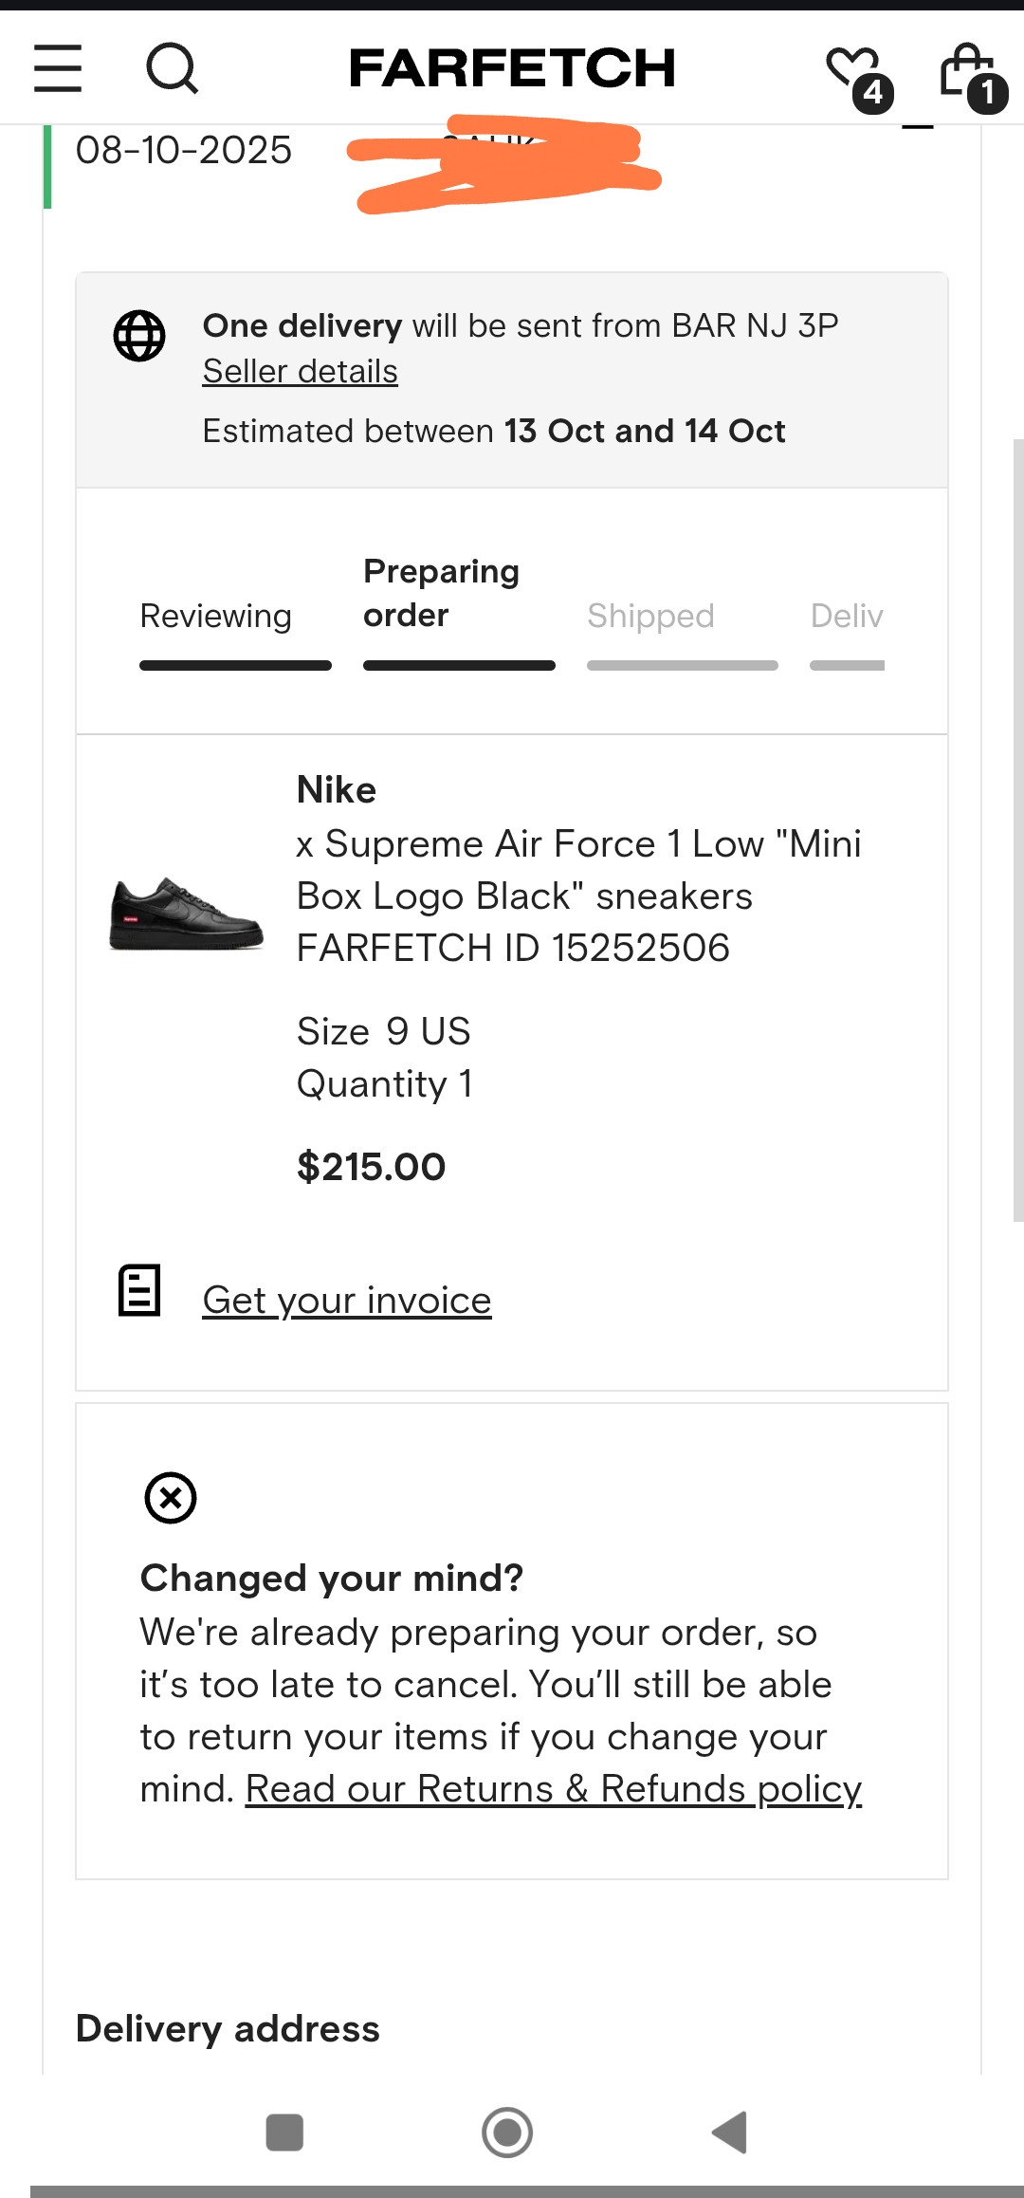
Task: Open the Nike sneaker product thumbnail
Action: click(186, 913)
